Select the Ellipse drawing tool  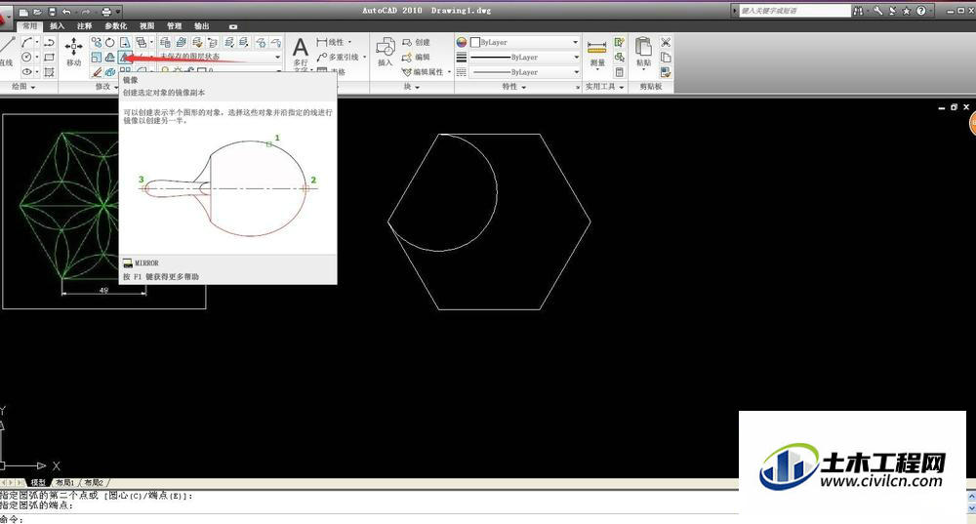coord(26,72)
